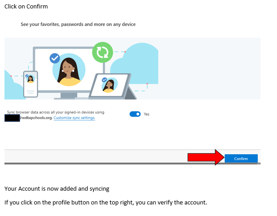
Task: Click the blue checkmark badge on the monitor
Action: (55, 58)
